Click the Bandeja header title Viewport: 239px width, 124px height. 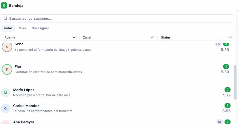coord(16,6)
